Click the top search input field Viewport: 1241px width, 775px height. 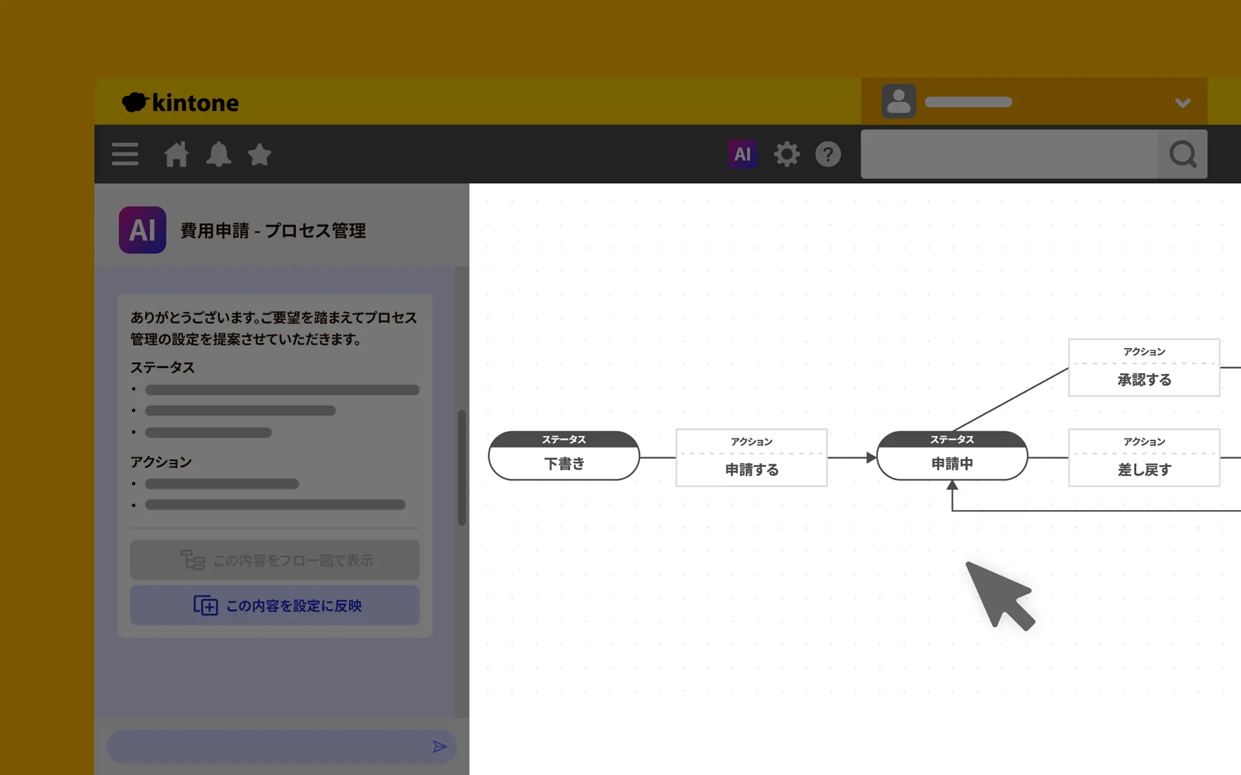[x=1008, y=154]
